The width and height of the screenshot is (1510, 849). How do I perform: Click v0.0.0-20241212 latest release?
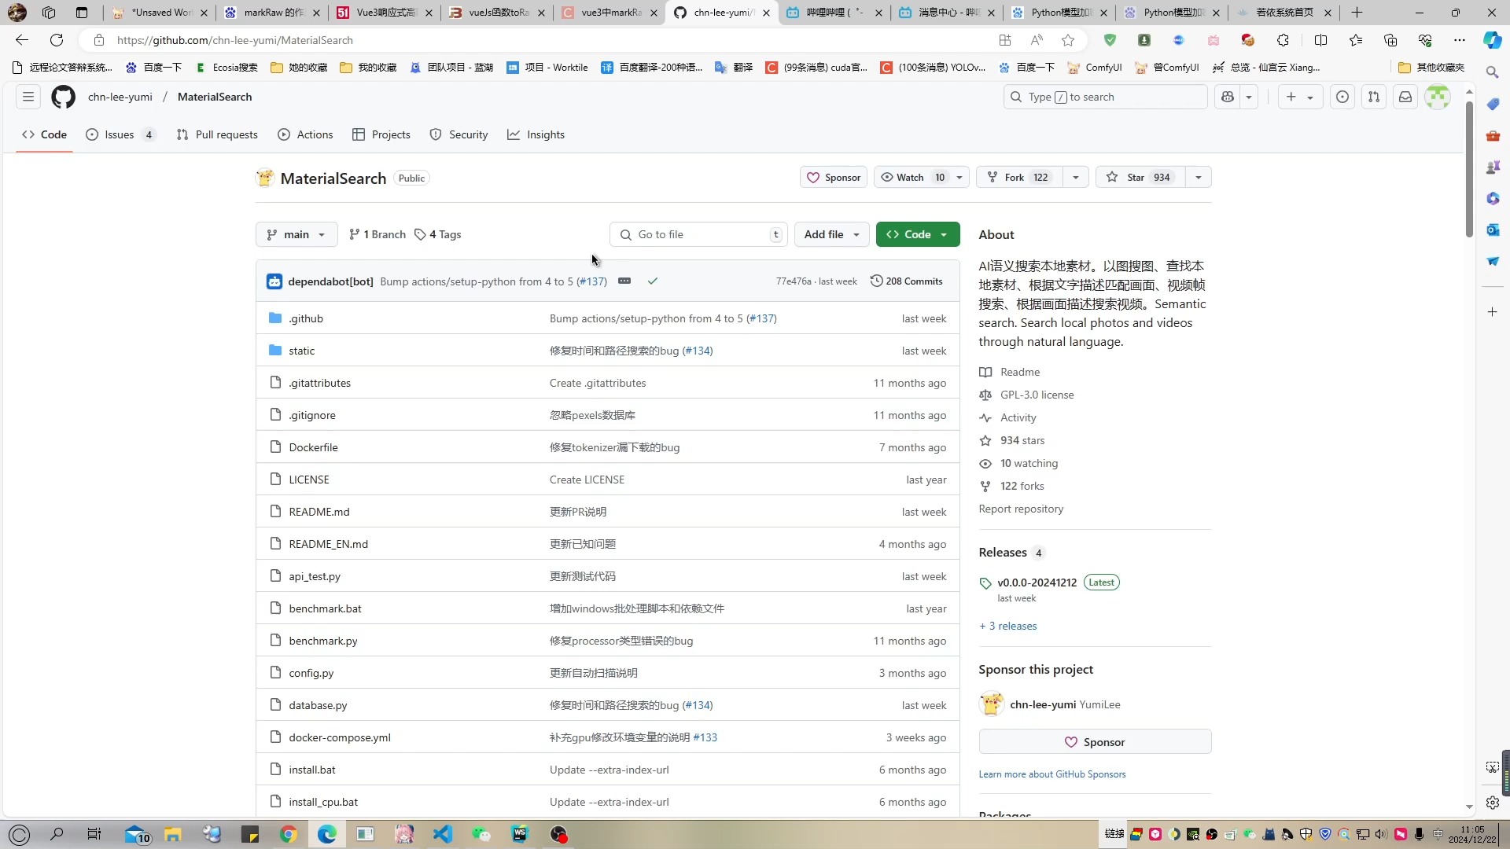(x=1037, y=582)
